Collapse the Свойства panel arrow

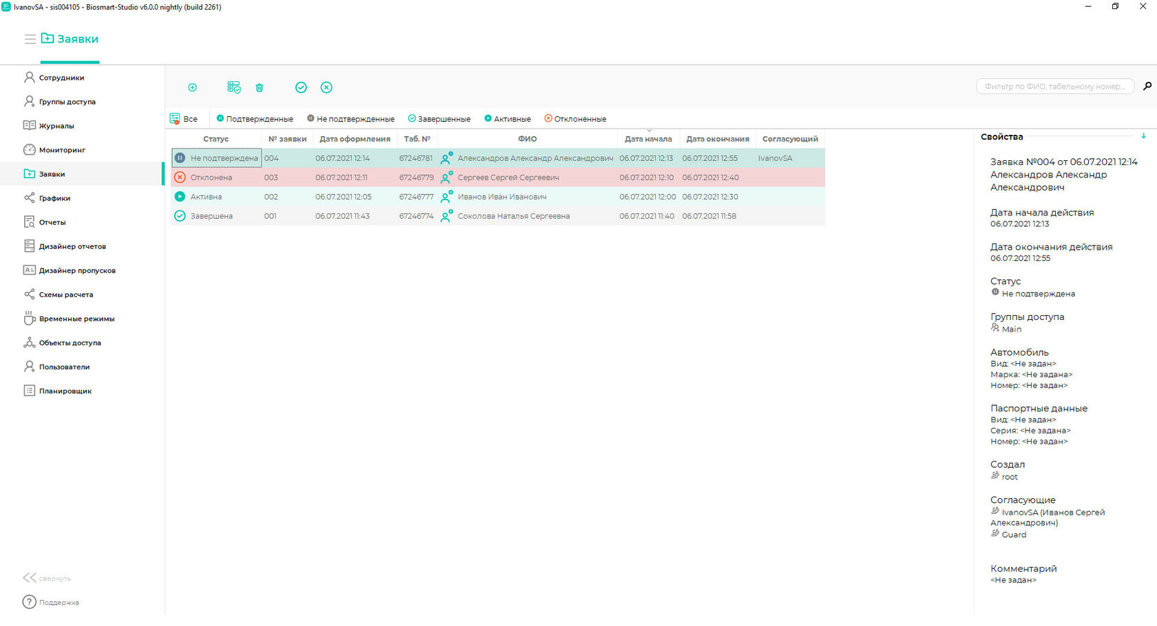tap(1143, 136)
